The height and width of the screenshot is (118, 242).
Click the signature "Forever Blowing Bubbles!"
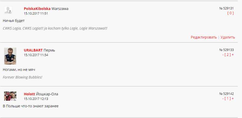pos(22,77)
